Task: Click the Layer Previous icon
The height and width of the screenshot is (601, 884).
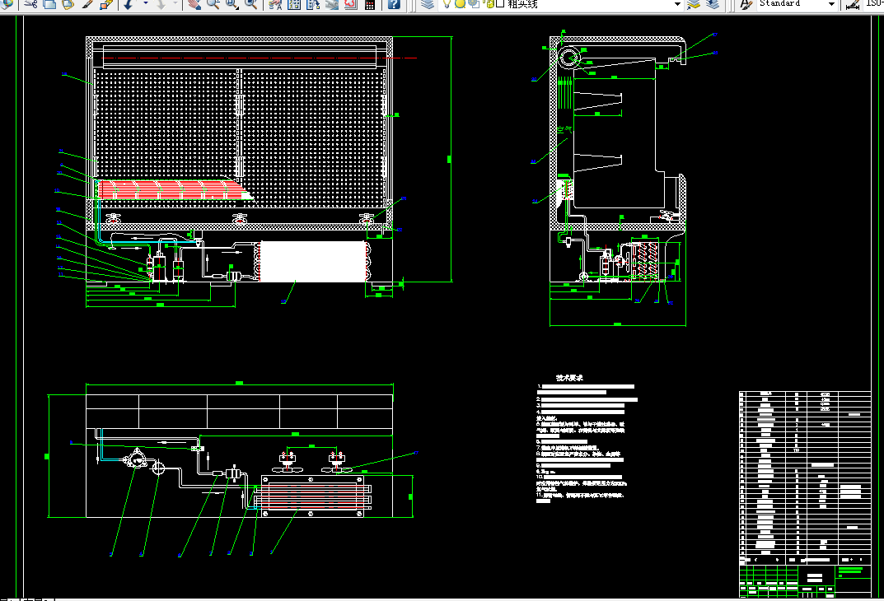Action: tap(713, 4)
